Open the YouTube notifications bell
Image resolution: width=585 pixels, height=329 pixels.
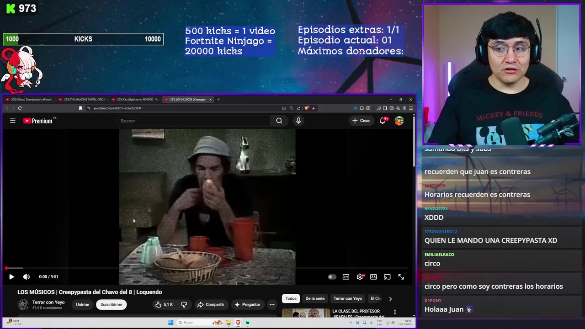(383, 121)
